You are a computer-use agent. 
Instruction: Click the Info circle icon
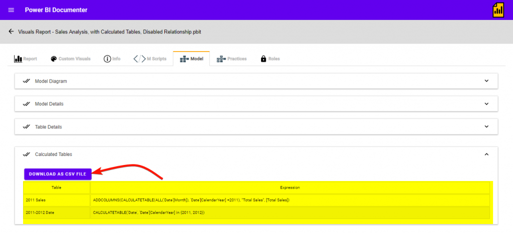[107, 58]
